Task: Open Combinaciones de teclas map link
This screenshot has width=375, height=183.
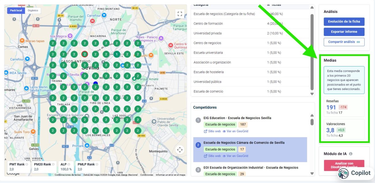Action: point(67,175)
